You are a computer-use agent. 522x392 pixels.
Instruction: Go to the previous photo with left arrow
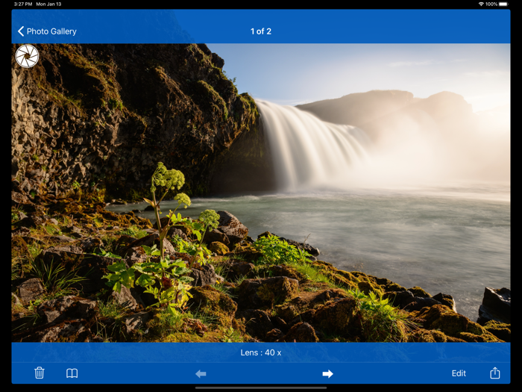(201, 373)
